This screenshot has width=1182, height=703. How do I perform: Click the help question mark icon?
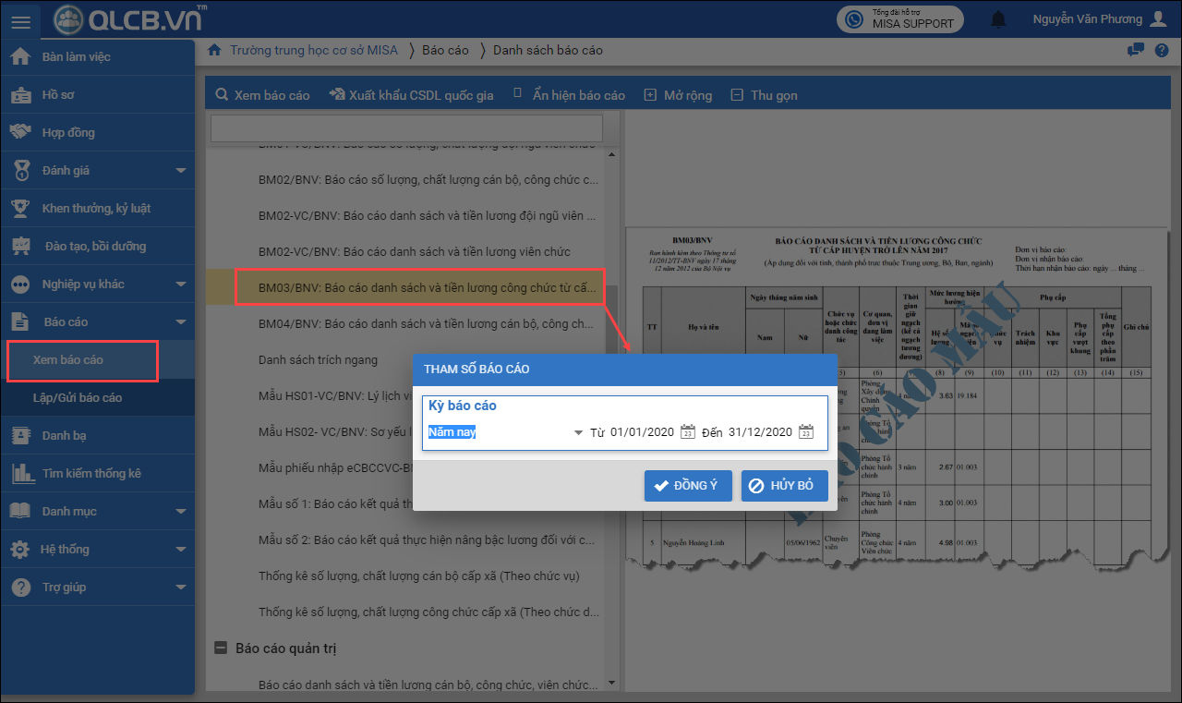1161,50
